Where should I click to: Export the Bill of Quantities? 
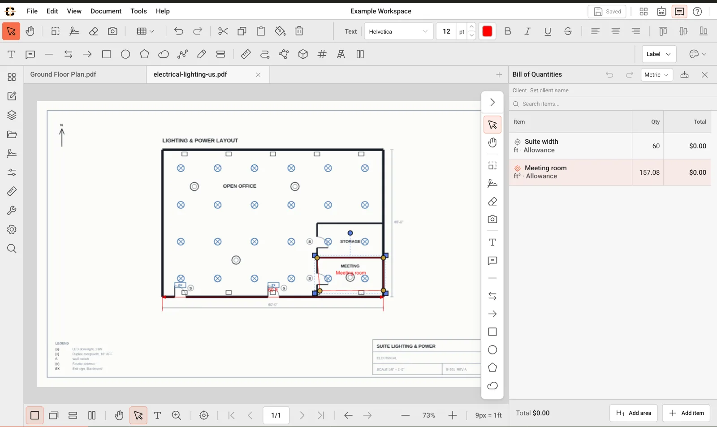pyautogui.click(x=684, y=75)
